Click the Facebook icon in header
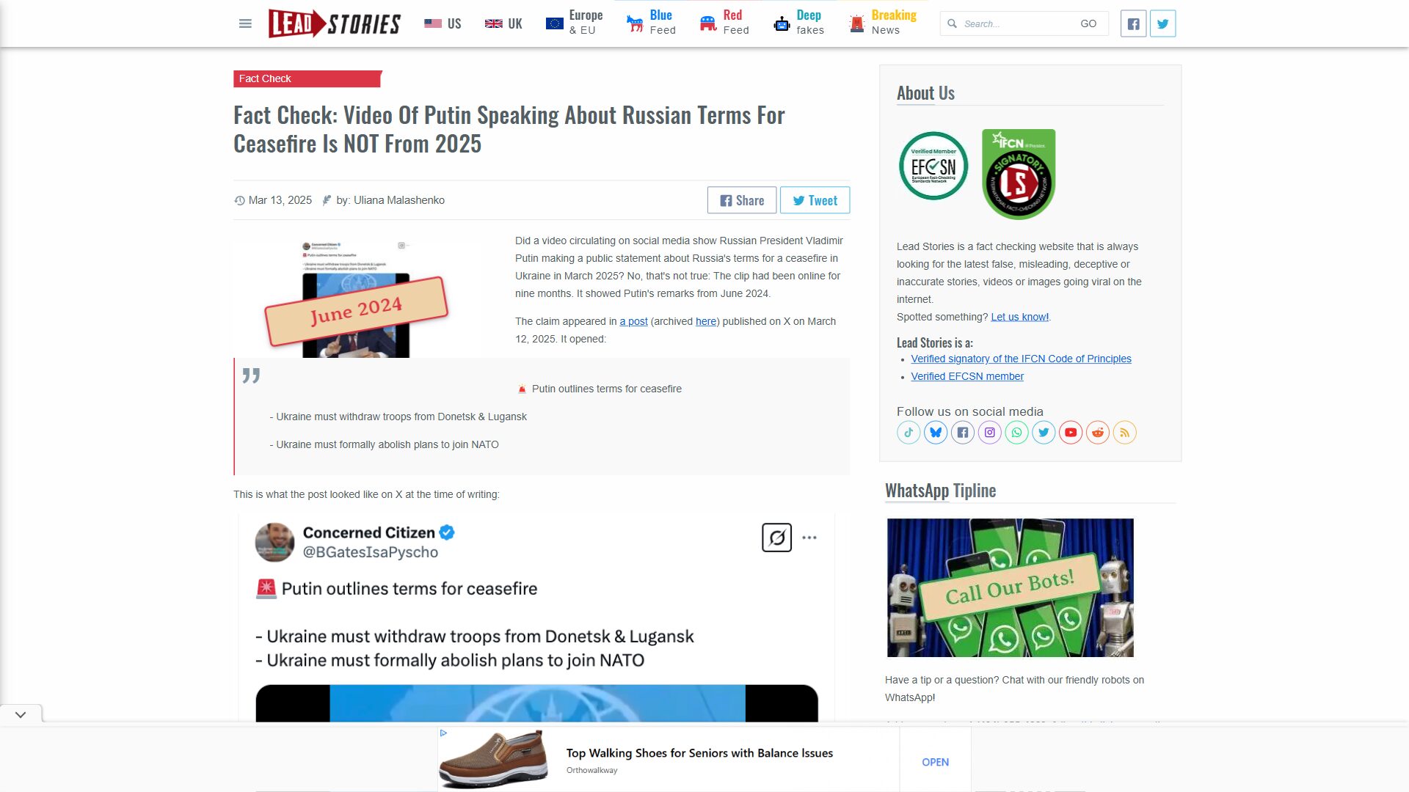 tap(1133, 23)
